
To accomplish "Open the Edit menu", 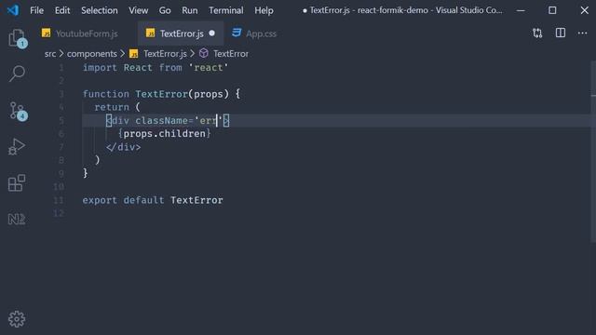I will [x=62, y=10].
